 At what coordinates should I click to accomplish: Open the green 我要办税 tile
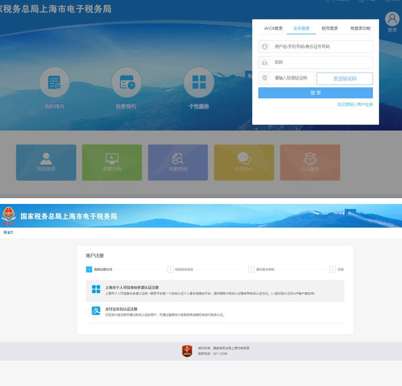click(x=112, y=162)
